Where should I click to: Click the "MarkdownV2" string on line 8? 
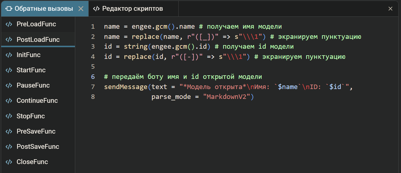[x=227, y=97]
